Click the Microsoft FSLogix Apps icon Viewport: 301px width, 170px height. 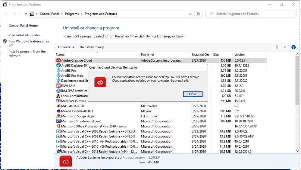58,116
